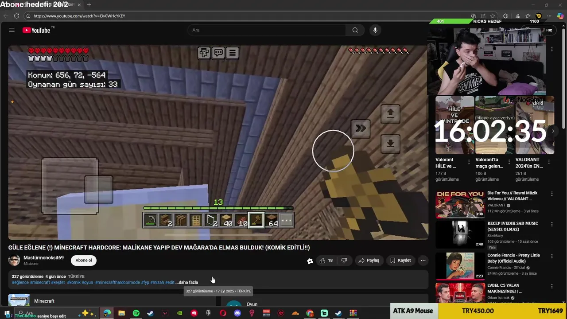Open the favorites list icon in toolbar

[x=528, y=16]
